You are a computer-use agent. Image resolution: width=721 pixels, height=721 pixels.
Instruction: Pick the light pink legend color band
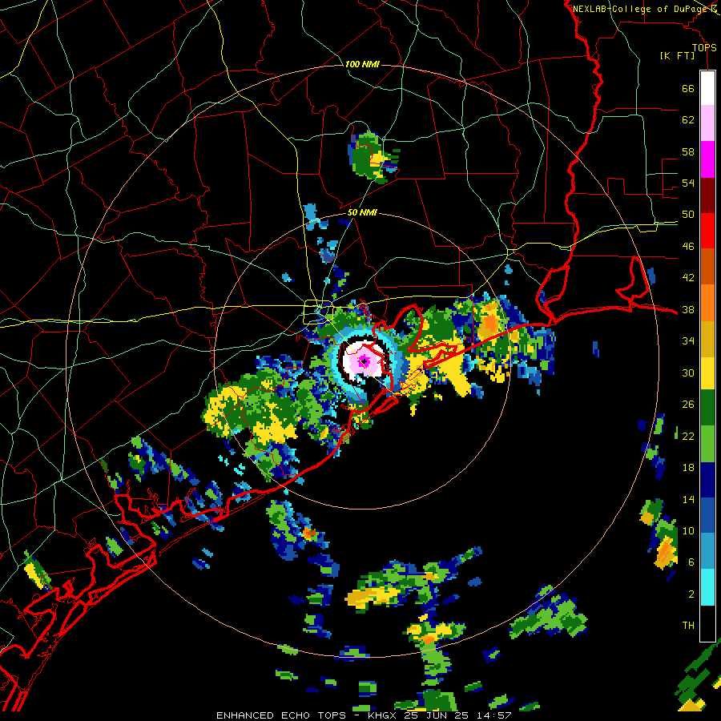pyautogui.click(x=707, y=123)
